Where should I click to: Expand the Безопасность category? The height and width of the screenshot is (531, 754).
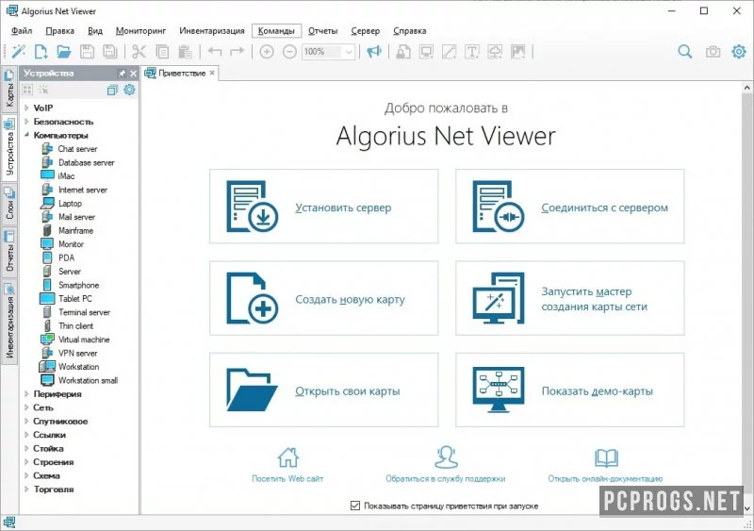click(x=26, y=122)
